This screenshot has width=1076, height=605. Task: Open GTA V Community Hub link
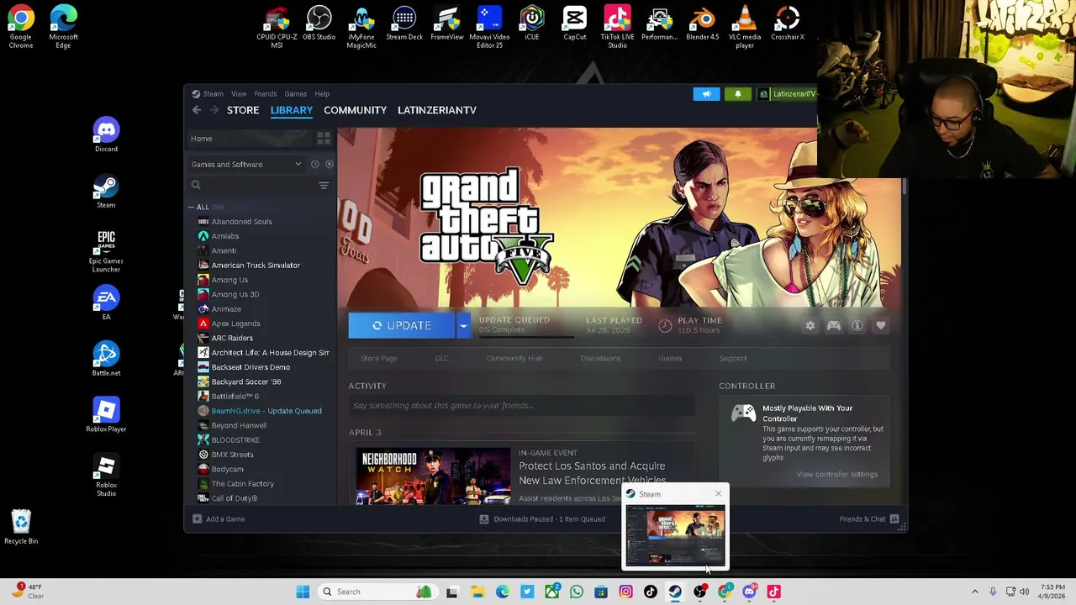(x=514, y=358)
